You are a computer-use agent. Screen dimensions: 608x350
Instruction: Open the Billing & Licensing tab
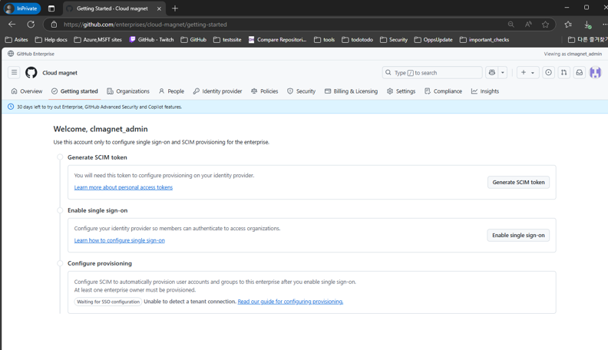pyautogui.click(x=351, y=91)
